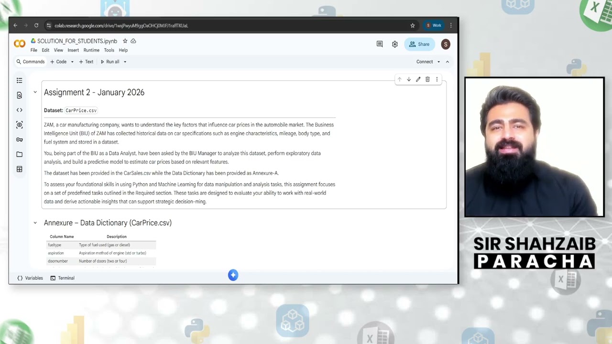Open the Data table sidebar icon

19,169
